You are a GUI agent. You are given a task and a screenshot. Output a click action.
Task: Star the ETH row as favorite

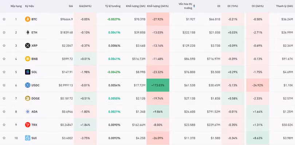pos(4,32)
